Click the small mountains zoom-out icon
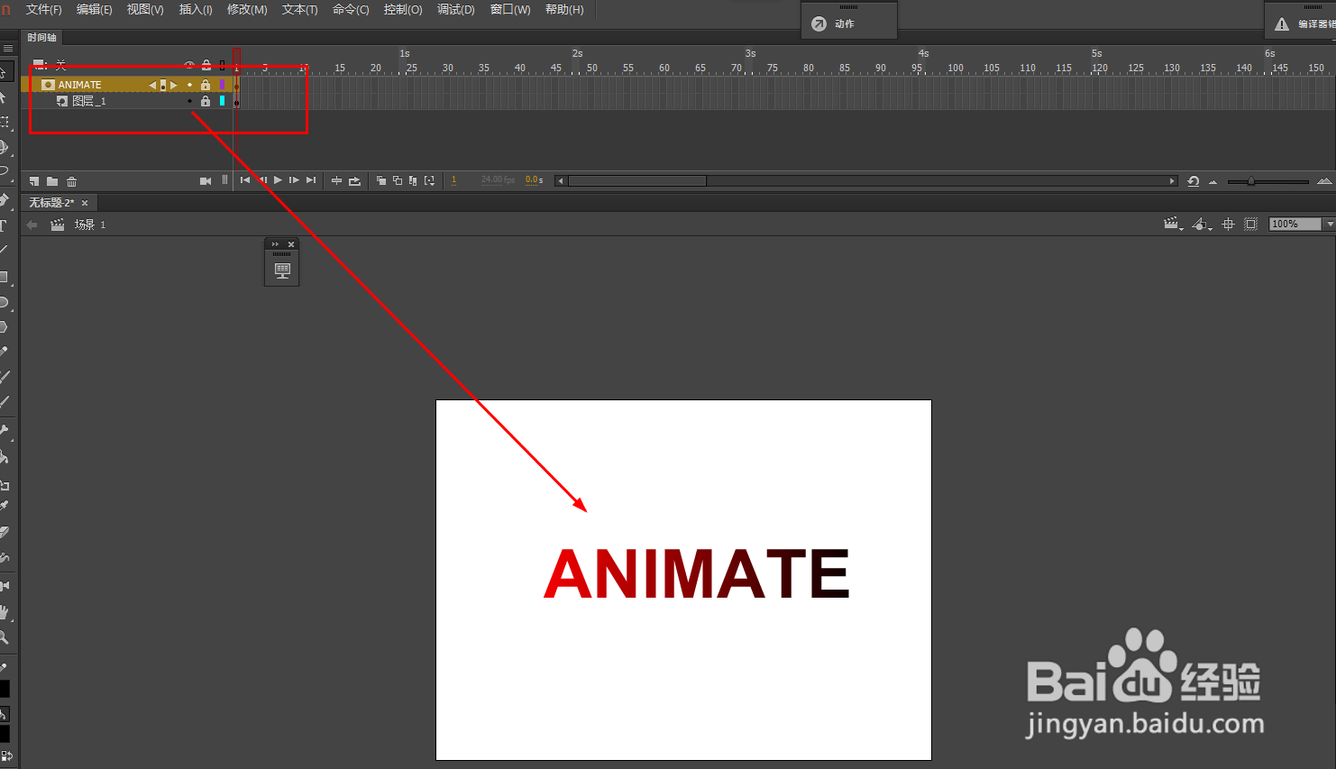The height and width of the screenshot is (769, 1336). 1213,182
